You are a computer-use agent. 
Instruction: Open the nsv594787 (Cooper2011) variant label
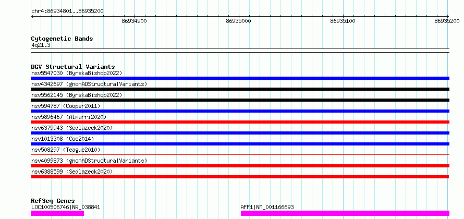66,106
